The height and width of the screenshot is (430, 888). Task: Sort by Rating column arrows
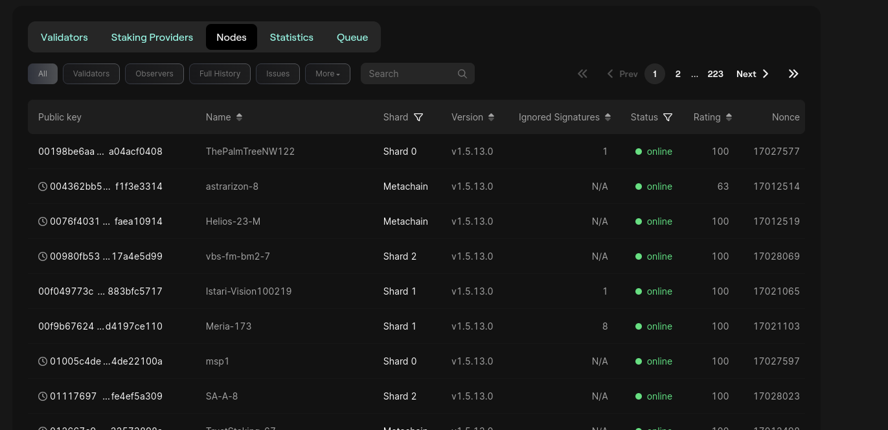pyautogui.click(x=729, y=117)
